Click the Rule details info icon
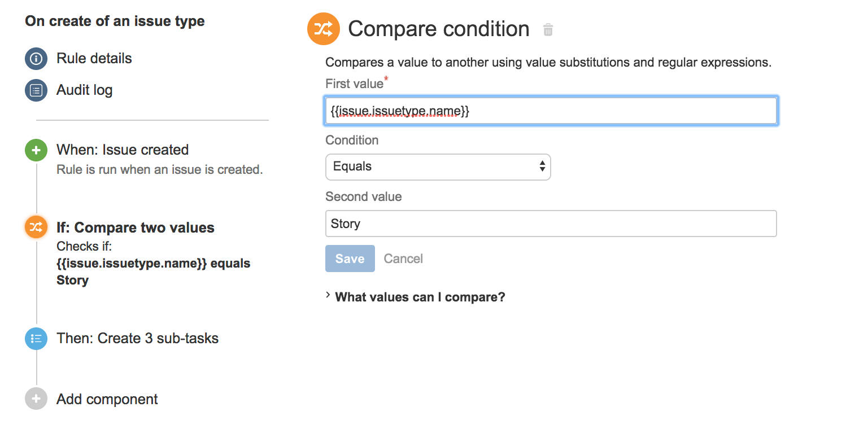Image resolution: width=846 pixels, height=429 pixels. point(36,59)
